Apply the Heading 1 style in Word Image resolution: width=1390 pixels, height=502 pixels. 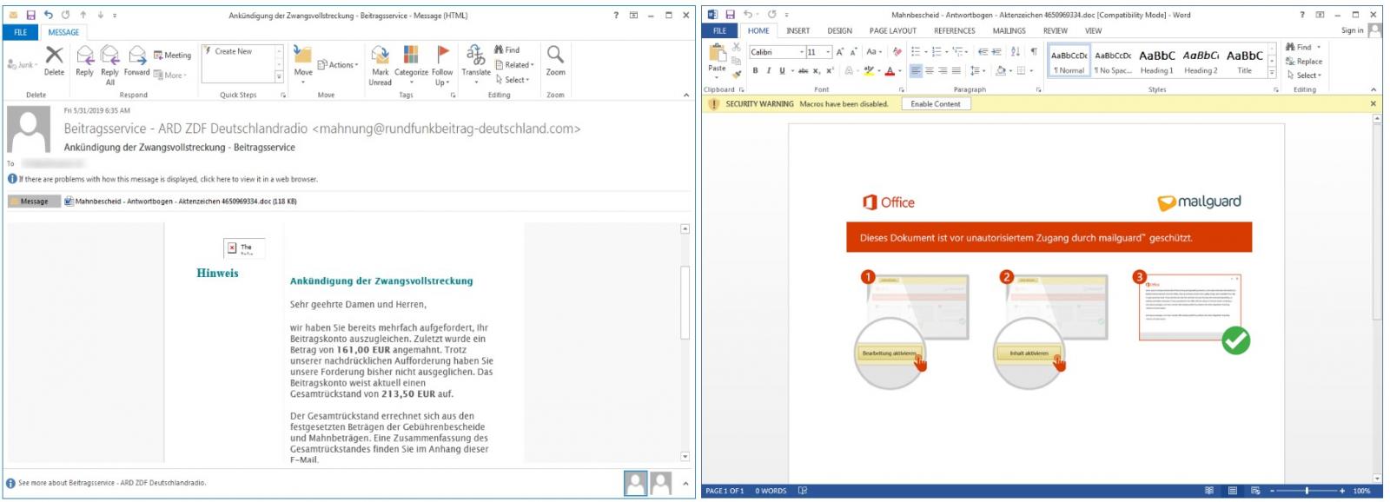click(1156, 61)
